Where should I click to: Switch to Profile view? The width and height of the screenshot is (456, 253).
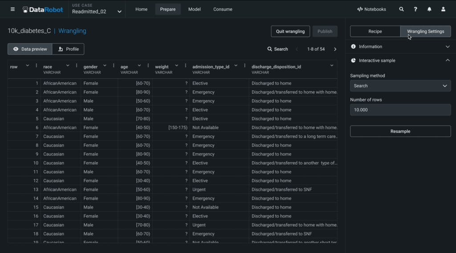point(68,49)
